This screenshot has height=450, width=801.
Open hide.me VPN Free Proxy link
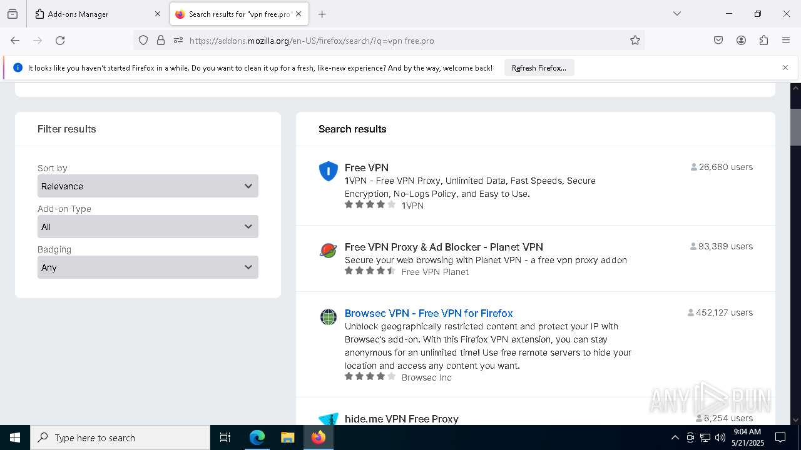(402, 419)
